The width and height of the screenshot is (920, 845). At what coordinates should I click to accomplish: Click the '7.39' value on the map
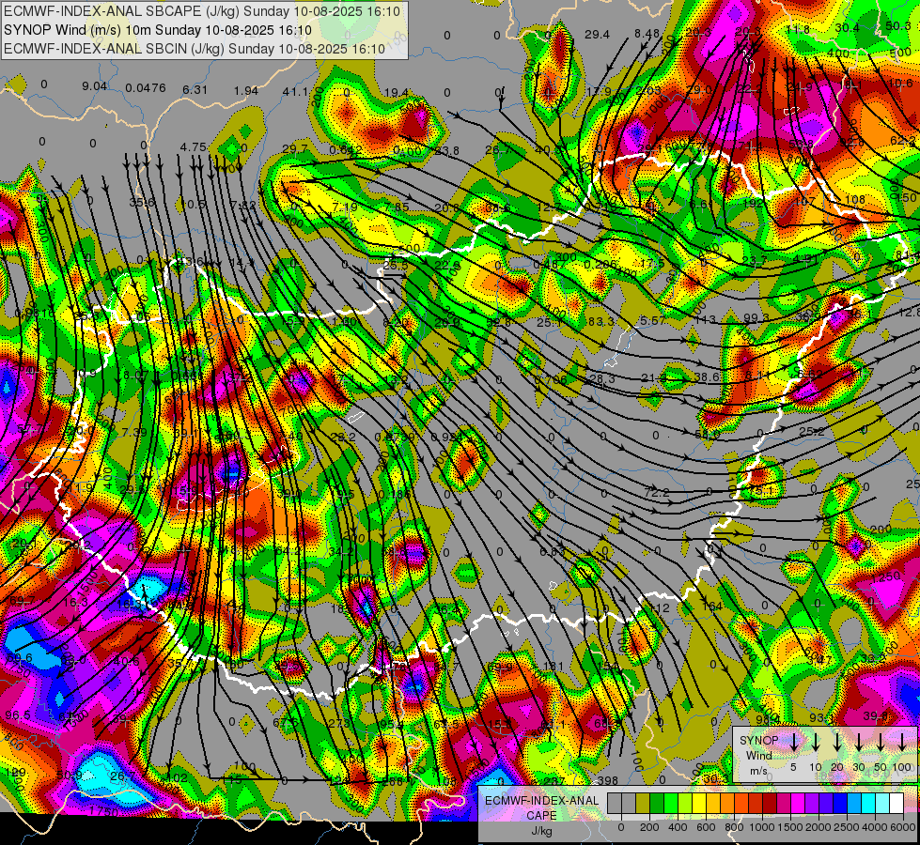click(x=134, y=432)
